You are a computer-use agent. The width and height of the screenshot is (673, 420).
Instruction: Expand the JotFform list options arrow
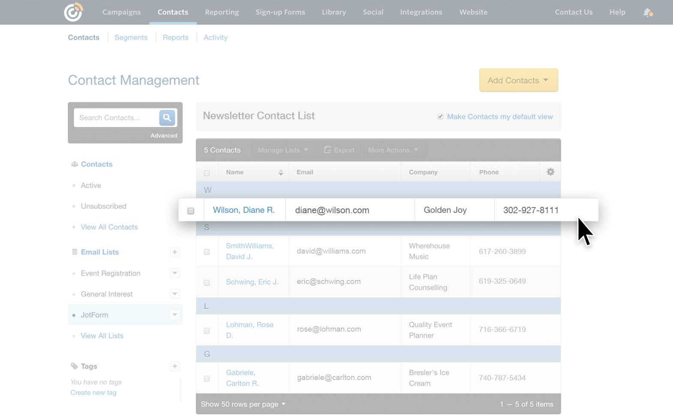click(174, 315)
